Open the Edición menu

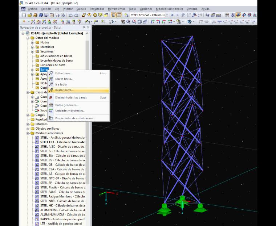coord(46,9)
